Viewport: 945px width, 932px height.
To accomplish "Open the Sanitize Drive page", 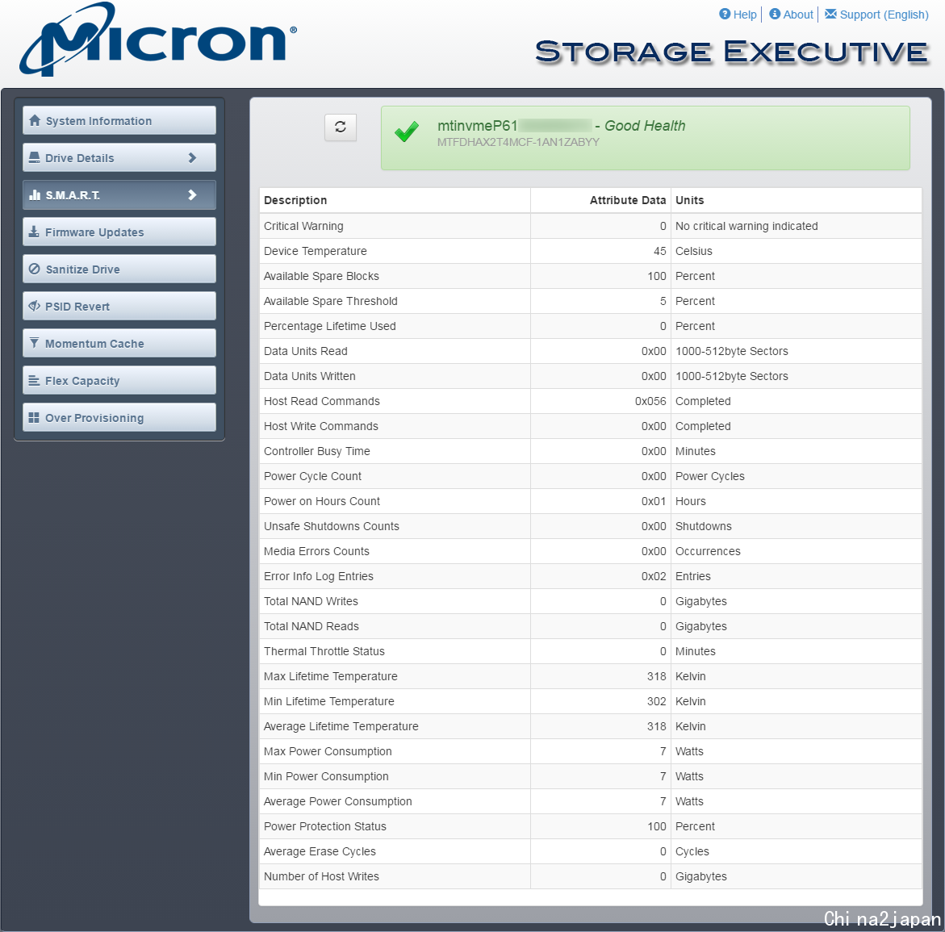I will pos(119,270).
